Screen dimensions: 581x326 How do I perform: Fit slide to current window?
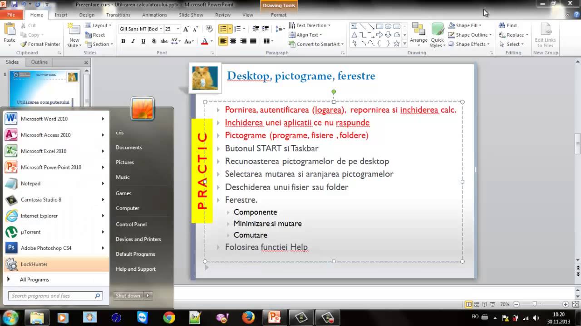tap(575, 304)
